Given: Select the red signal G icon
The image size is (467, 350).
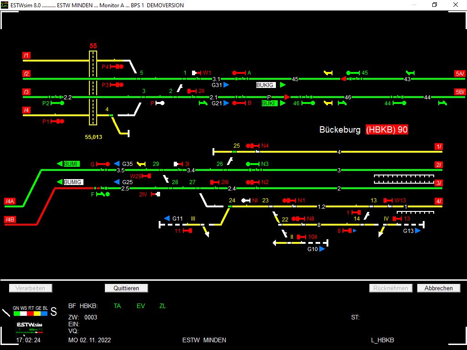Looking at the screenshot, I should click(103, 164).
